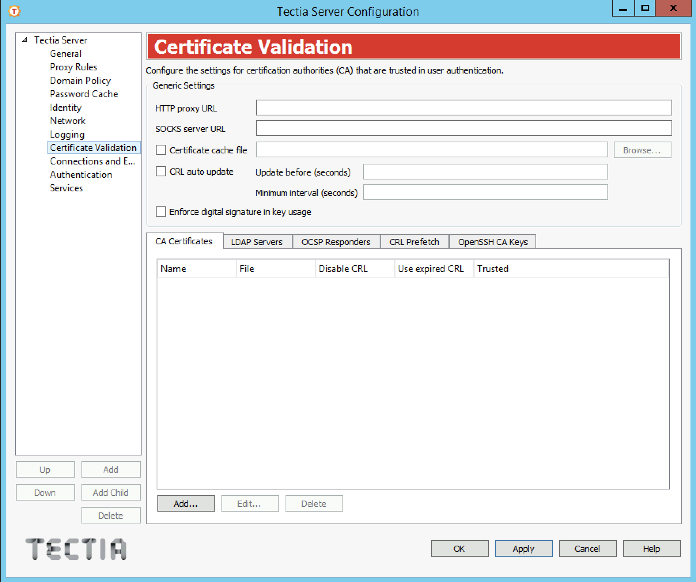The image size is (696, 582).
Task: Enable Enforce digital signature in key usage
Action: pos(161,212)
